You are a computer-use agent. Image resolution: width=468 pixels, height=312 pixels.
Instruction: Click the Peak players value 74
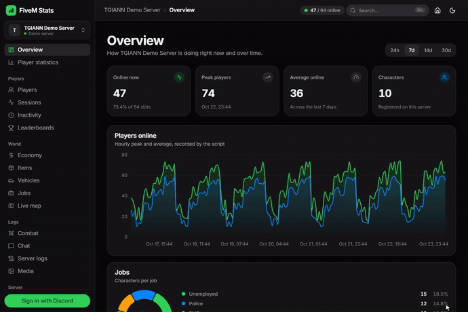pyautogui.click(x=208, y=94)
